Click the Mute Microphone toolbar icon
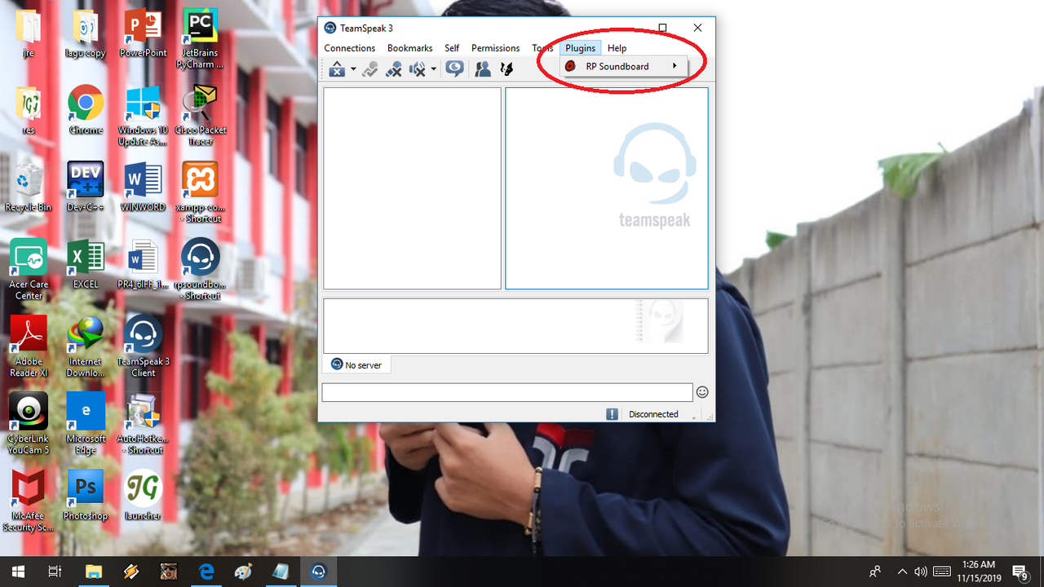The height and width of the screenshot is (587, 1044). tap(394, 69)
